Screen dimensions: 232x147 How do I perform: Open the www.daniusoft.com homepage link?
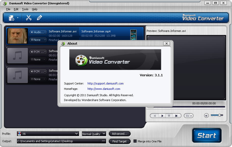point(104,89)
